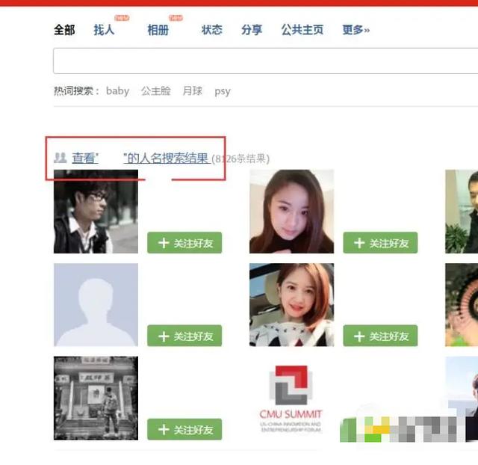
Task: Open photo of woman in car seat
Action: click(x=291, y=305)
